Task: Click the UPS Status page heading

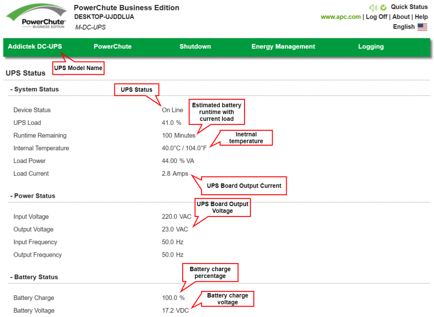Action: 25,73
